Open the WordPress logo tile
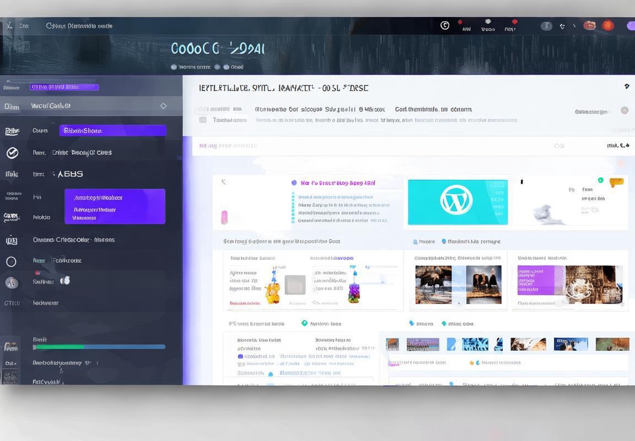 pyautogui.click(x=458, y=202)
